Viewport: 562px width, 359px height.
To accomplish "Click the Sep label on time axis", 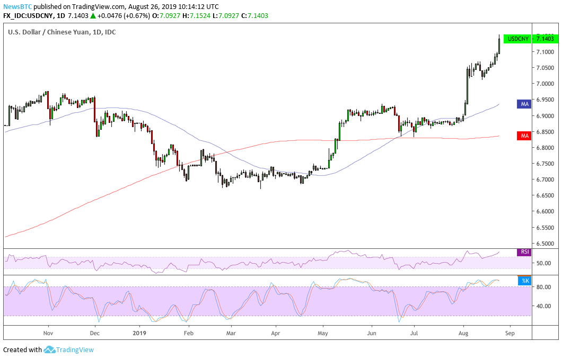I will (x=510, y=333).
